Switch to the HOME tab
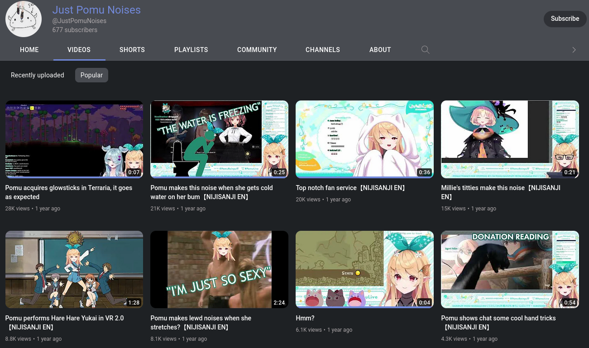Image resolution: width=589 pixels, height=348 pixels. 29,50
